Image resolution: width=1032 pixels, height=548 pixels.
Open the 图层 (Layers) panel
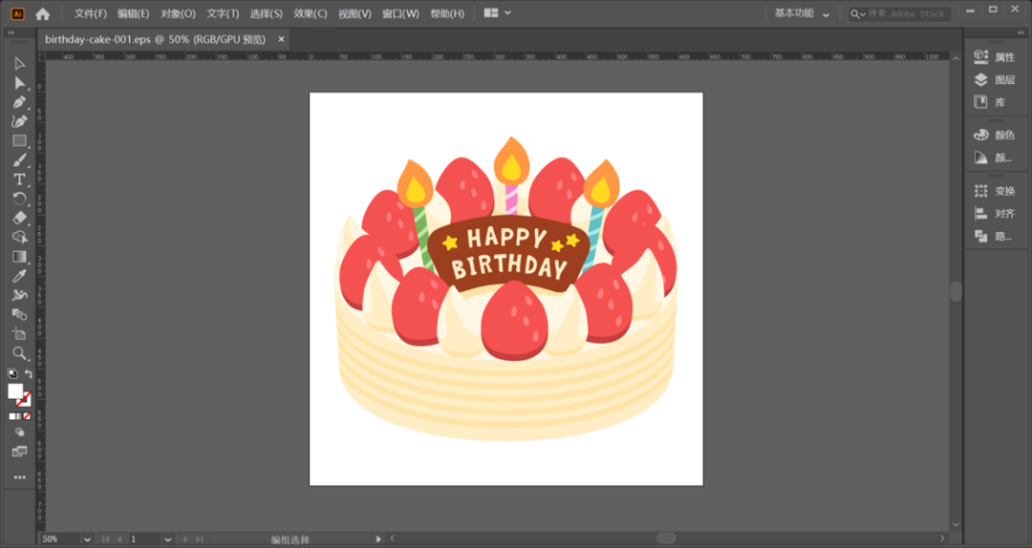pyautogui.click(x=995, y=79)
